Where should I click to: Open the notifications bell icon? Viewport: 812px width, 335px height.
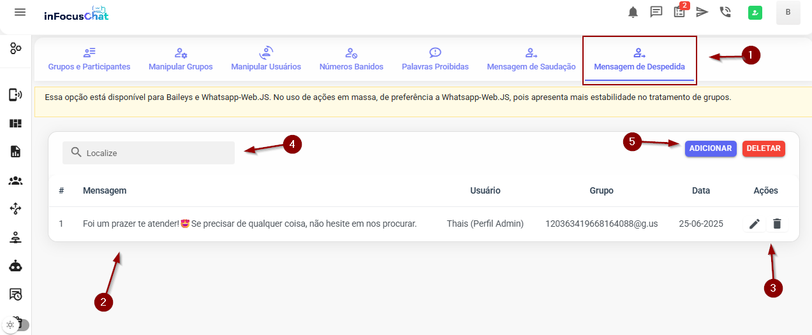click(x=633, y=12)
